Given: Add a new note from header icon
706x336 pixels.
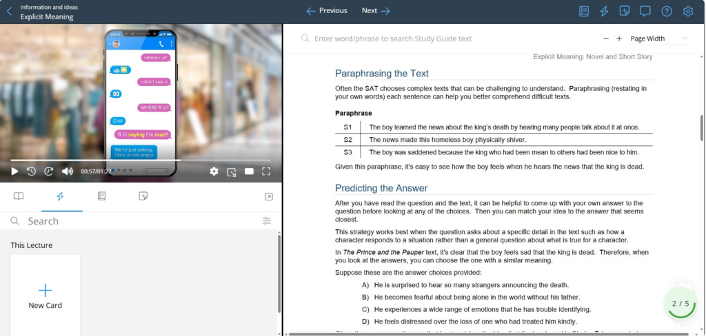Looking at the screenshot, I should click(625, 11).
